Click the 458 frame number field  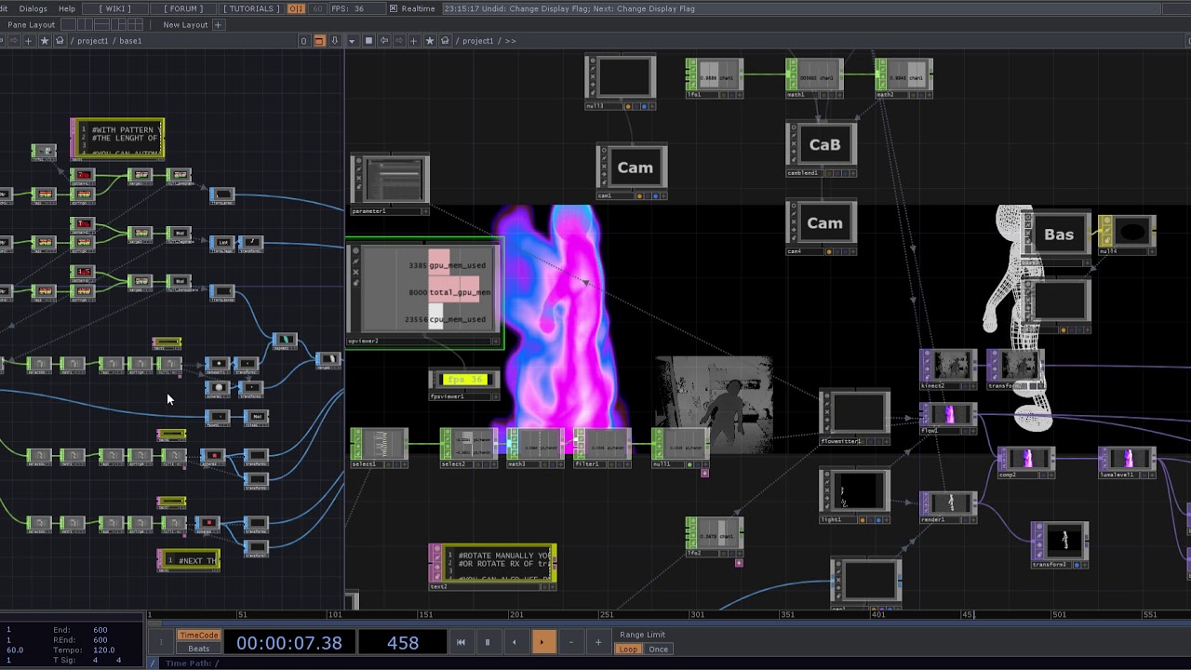click(x=402, y=642)
